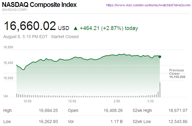Click the 52wk High value 18,671.07
This screenshot has width=192, height=126.
(178, 111)
